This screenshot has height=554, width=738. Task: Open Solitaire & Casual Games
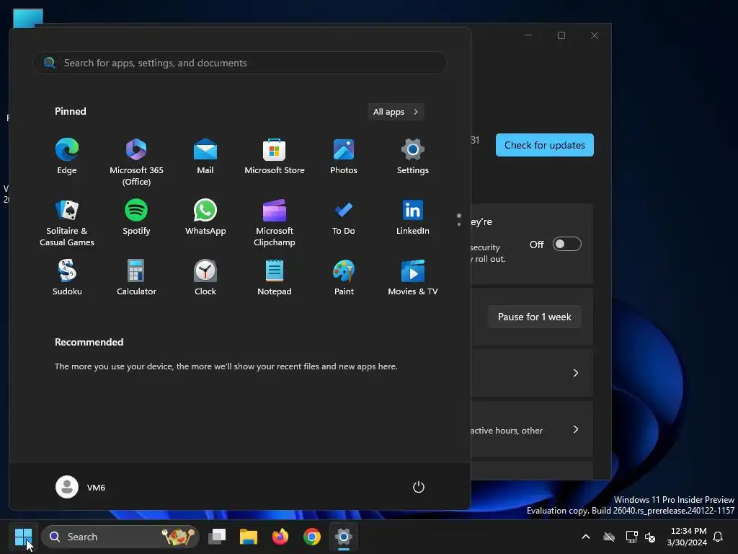67,222
